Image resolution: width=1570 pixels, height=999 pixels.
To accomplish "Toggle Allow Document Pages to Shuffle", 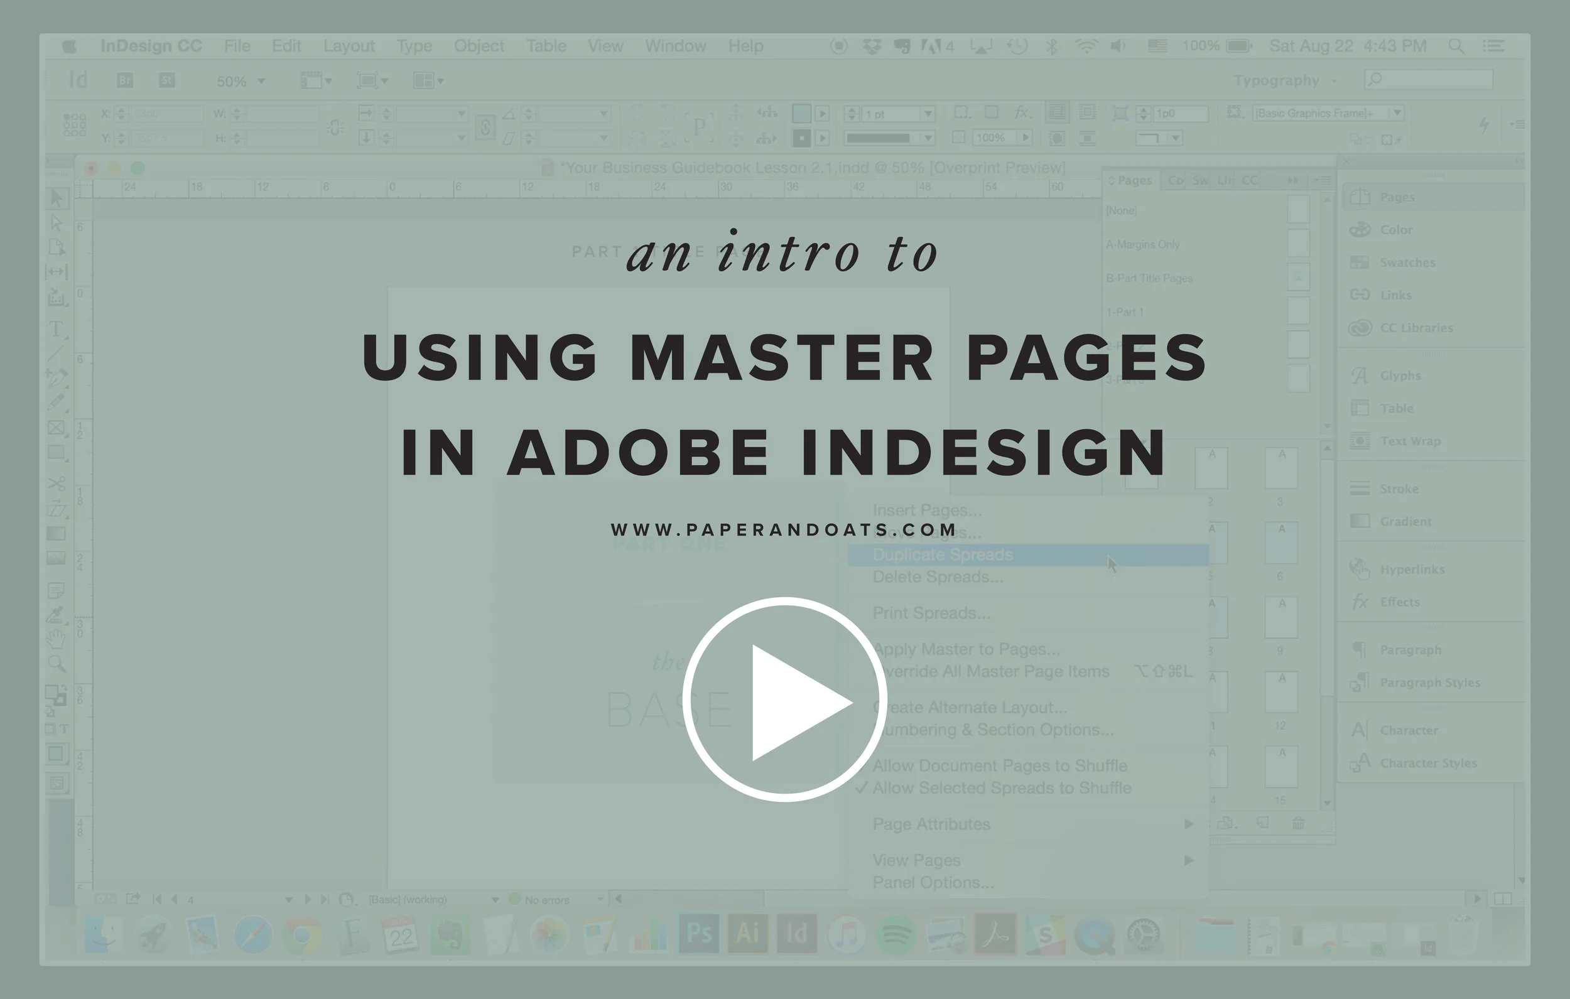I will tap(1030, 765).
